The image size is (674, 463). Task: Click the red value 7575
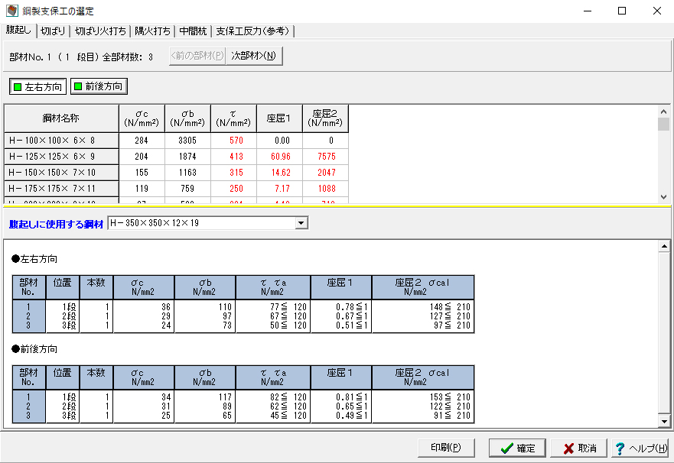[x=327, y=157]
